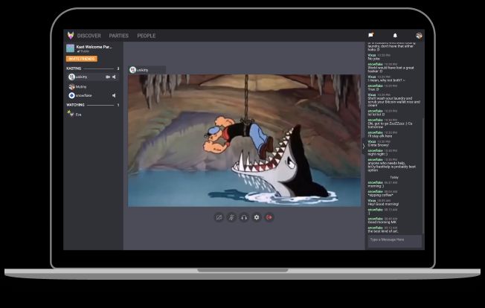Mute the first kasting user's speaker
The height and width of the screenshot is (308, 485).
(114, 77)
